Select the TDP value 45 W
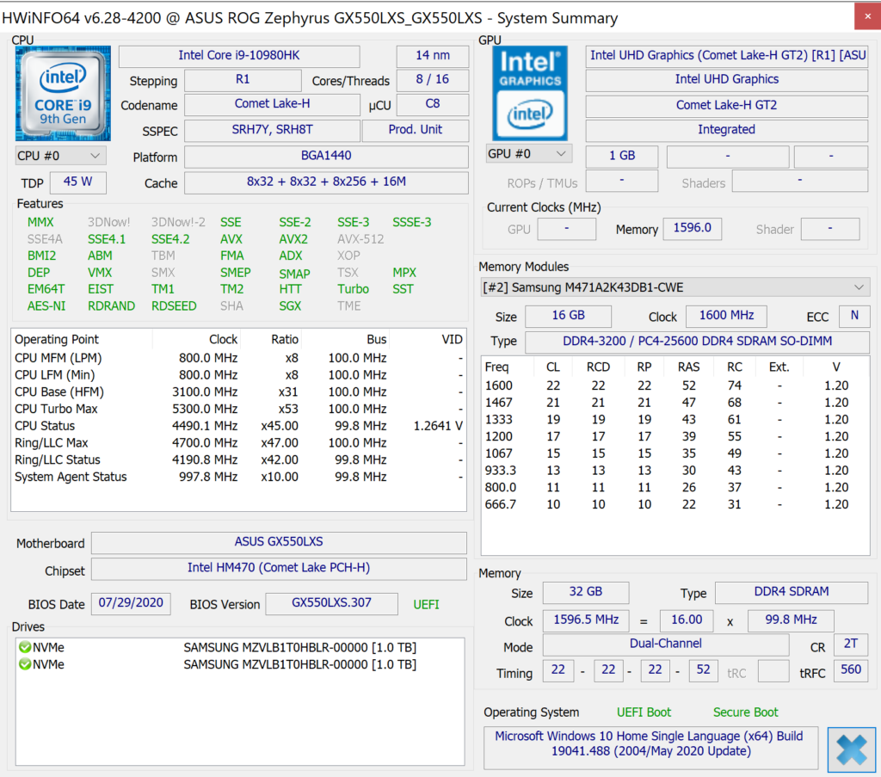 [78, 182]
